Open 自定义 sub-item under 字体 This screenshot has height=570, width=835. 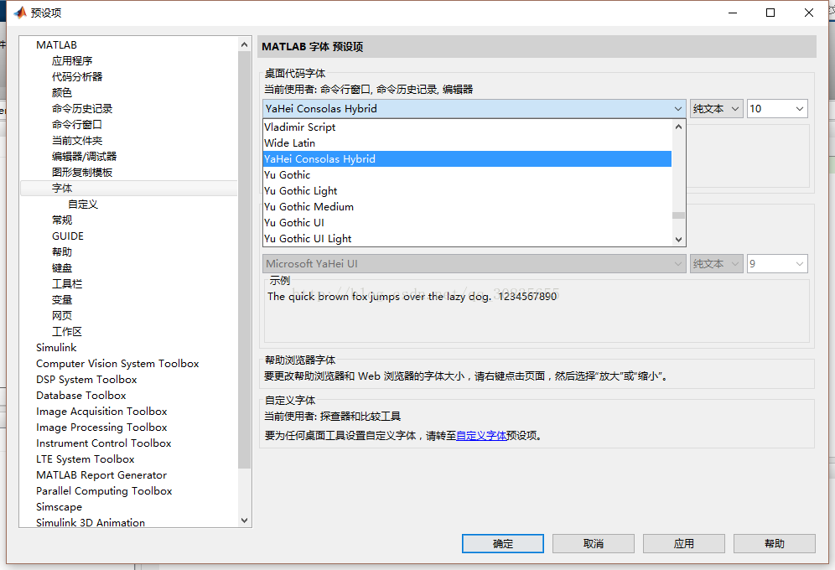(82, 205)
